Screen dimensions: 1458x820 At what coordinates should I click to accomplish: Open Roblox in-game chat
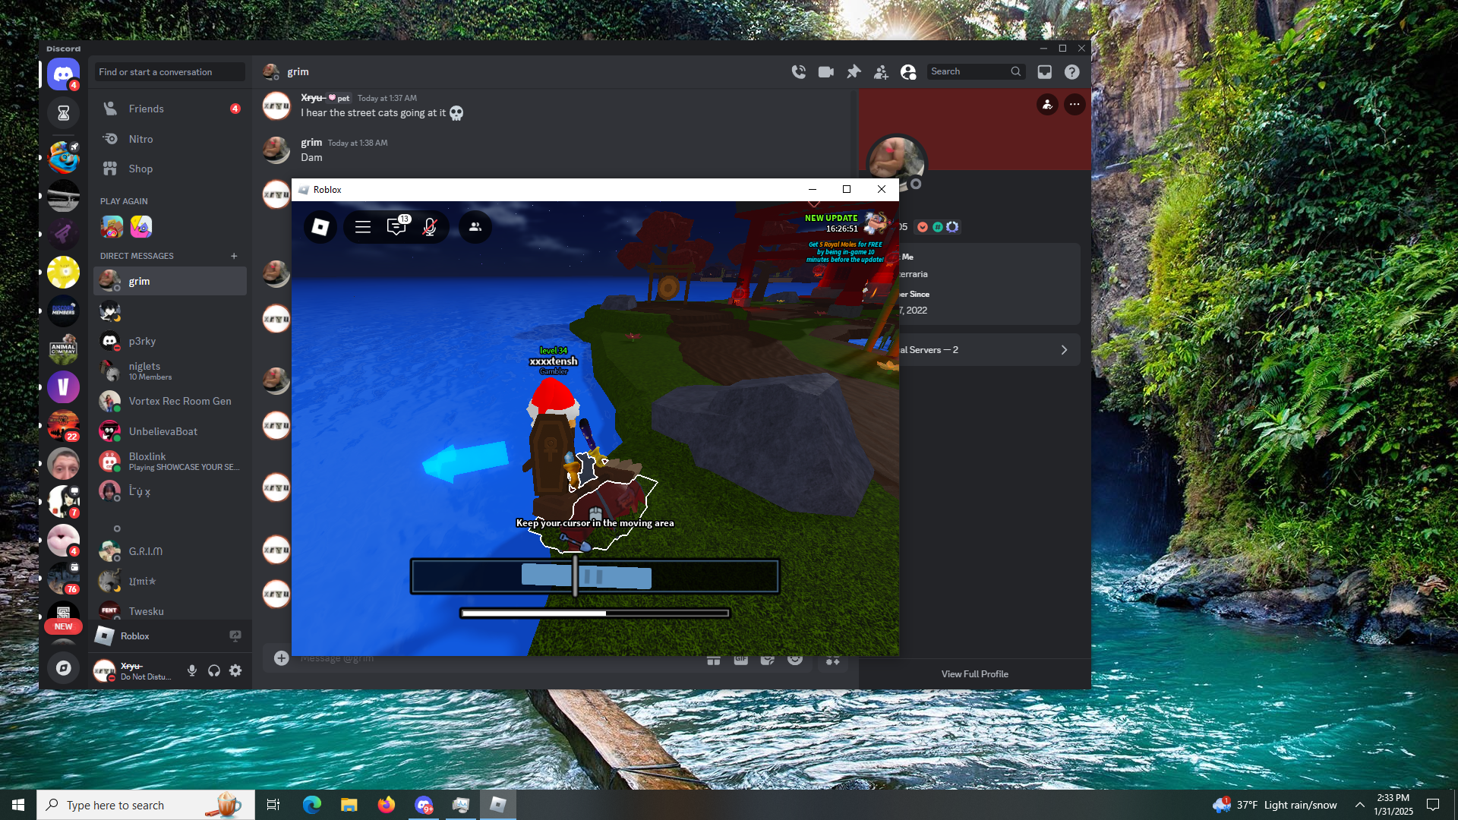point(396,227)
